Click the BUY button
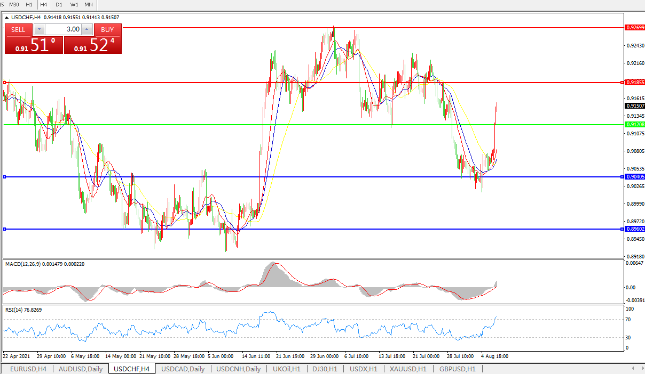The width and height of the screenshot is (645, 374). (x=107, y=30)
